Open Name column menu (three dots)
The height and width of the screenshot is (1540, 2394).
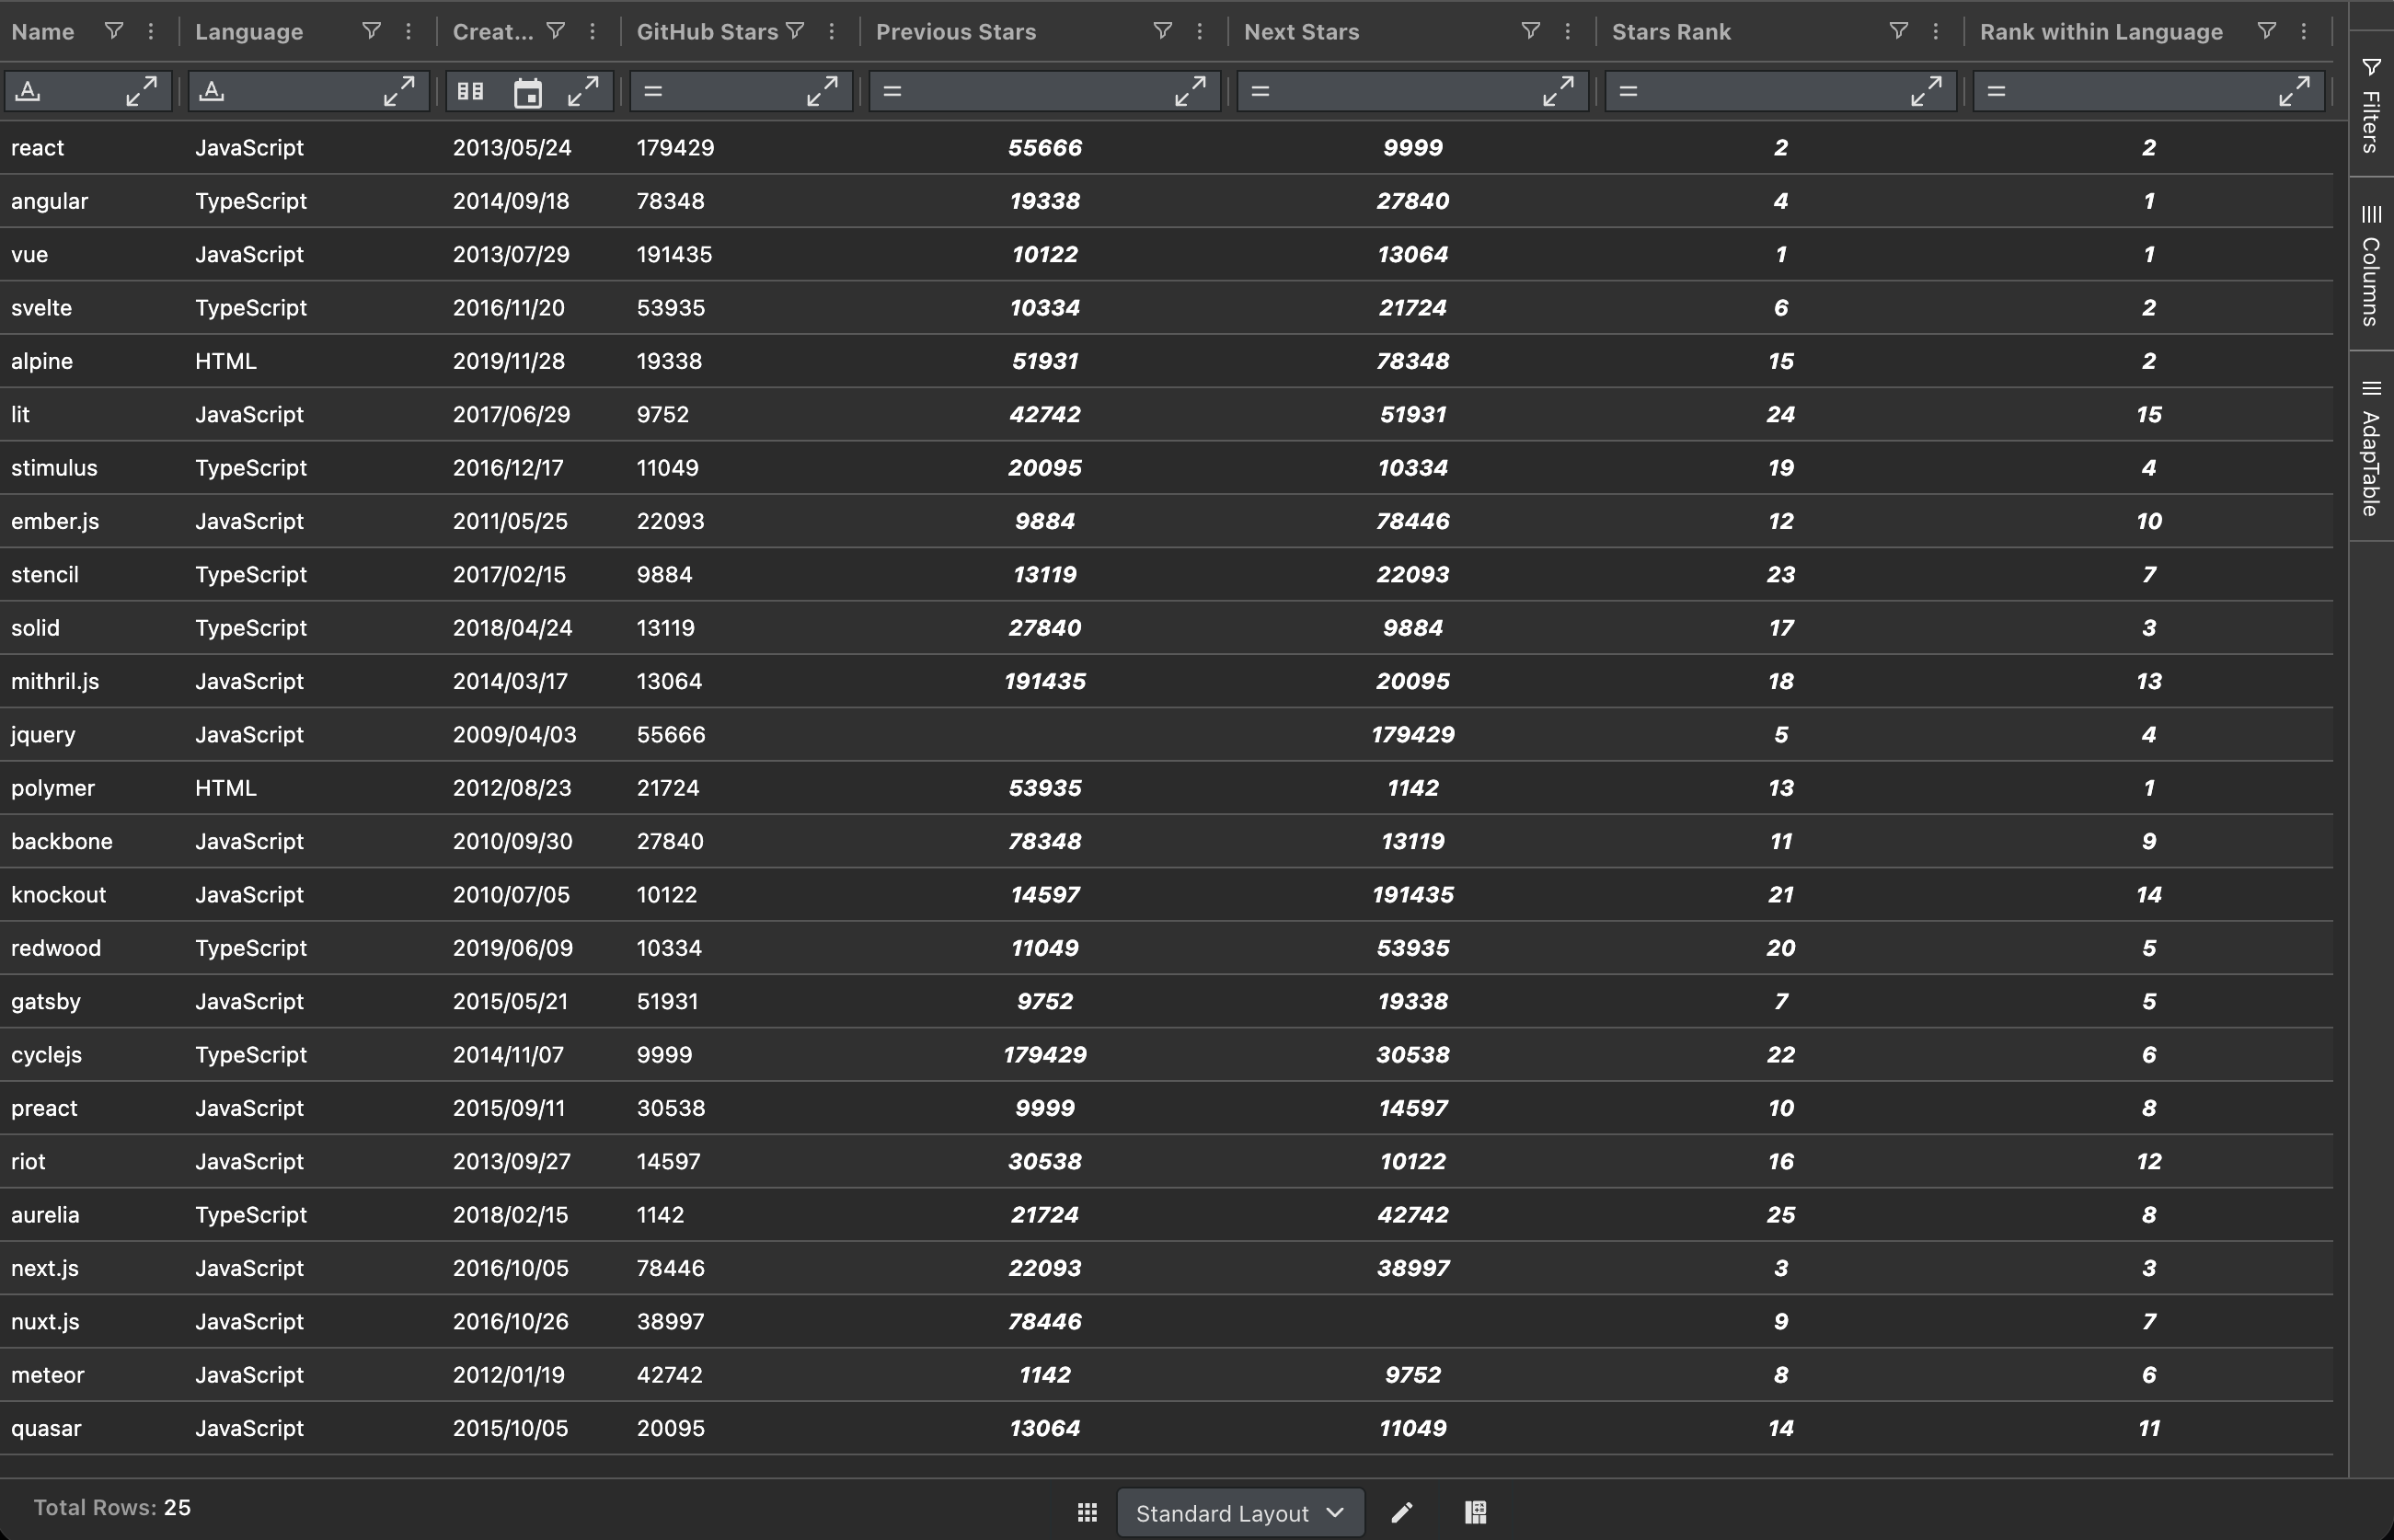coord(151,31)
